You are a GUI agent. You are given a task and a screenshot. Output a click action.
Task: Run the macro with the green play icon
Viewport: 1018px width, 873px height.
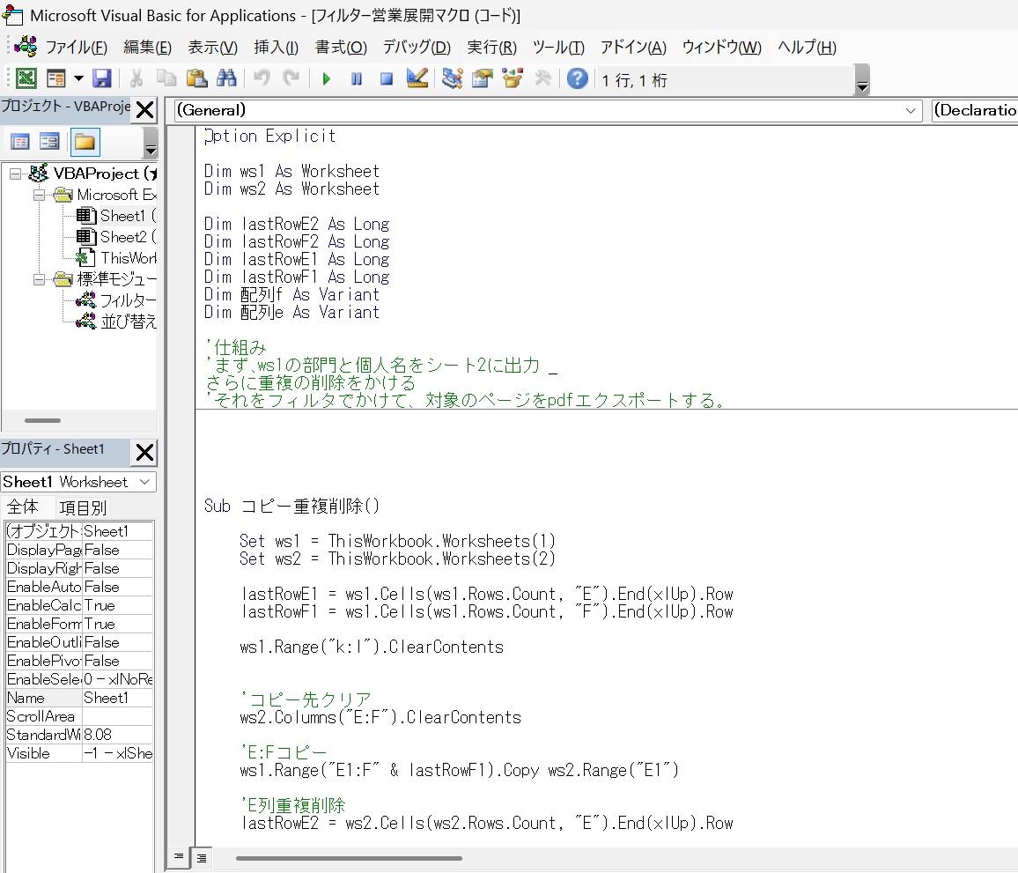coord(327,79)
